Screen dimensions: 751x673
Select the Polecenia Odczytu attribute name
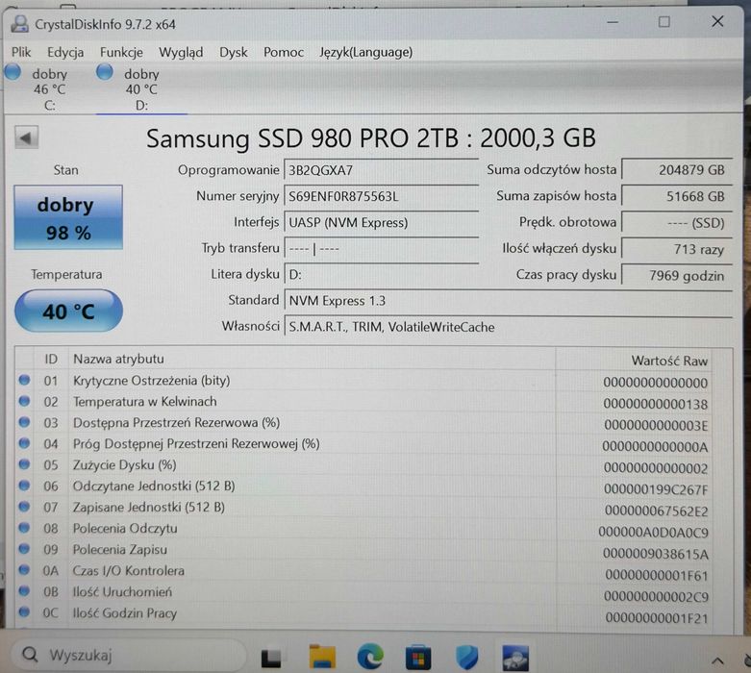[125, 529]
